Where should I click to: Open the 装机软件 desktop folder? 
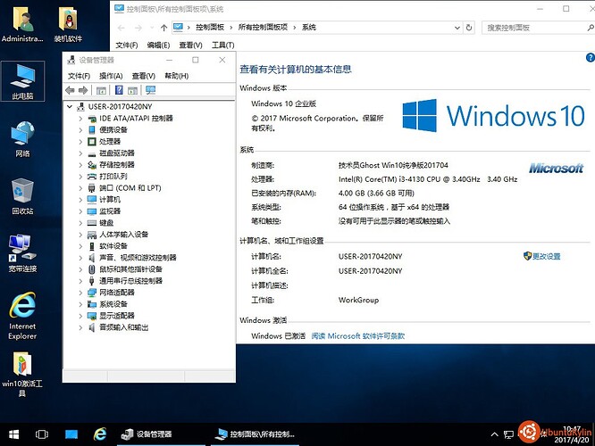(68, 25)
